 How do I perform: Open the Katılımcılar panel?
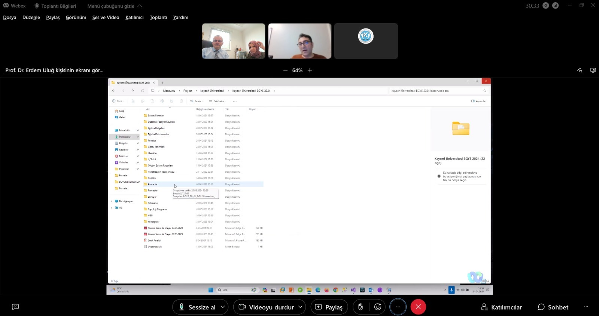click(x=501, y=307)
